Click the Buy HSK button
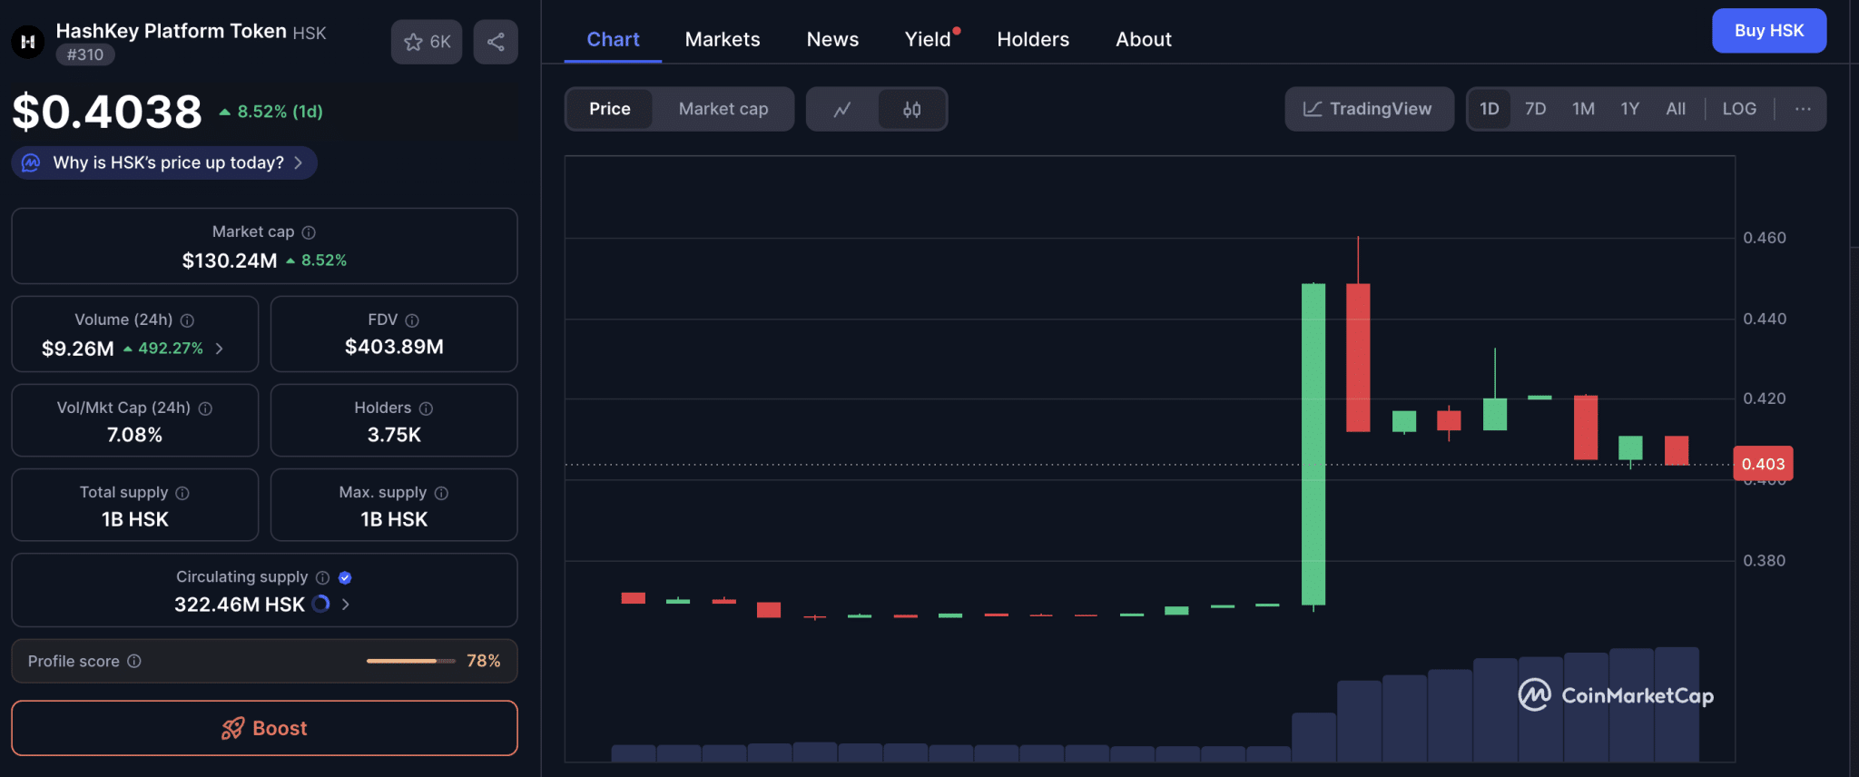The width and height of the screenshot is (1859, 777). click(1768, 31)
